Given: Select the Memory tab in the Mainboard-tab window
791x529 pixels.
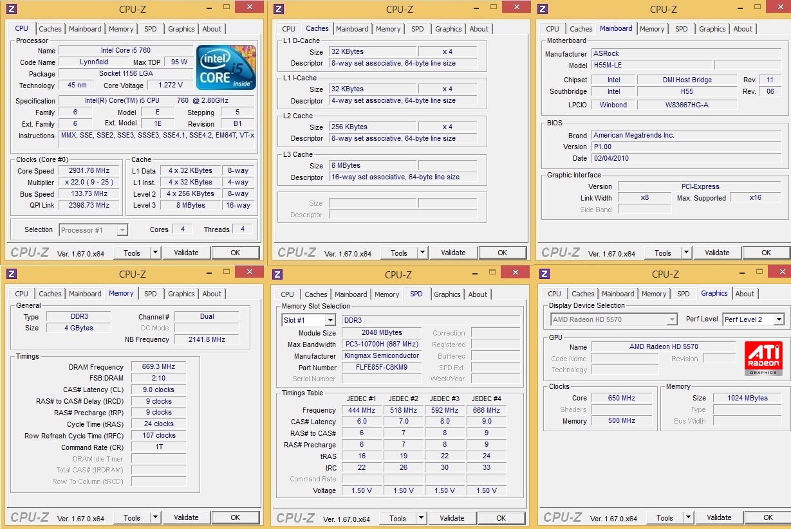Looking at the screenshot, I should point(652,29).
